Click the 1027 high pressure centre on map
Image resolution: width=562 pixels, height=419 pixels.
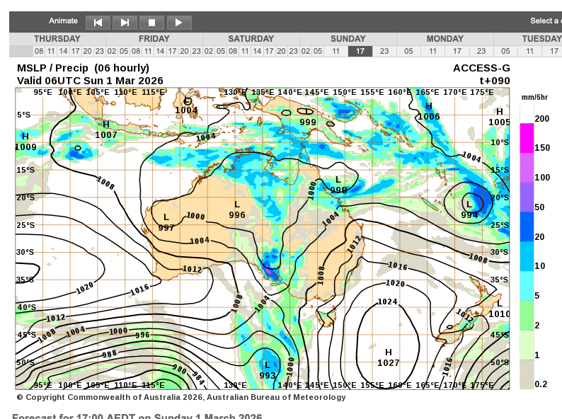coord(388,357)
